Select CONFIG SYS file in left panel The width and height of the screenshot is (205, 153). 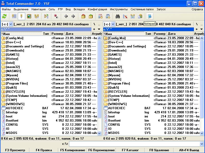[49, 125]
